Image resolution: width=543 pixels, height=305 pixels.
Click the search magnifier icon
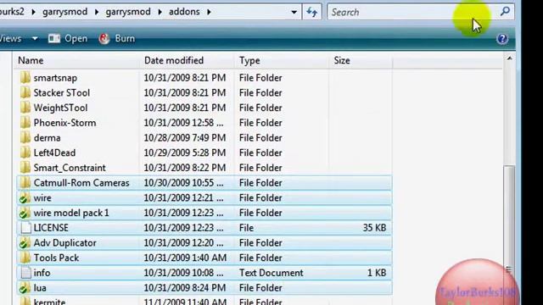click(x=506, y=11)
